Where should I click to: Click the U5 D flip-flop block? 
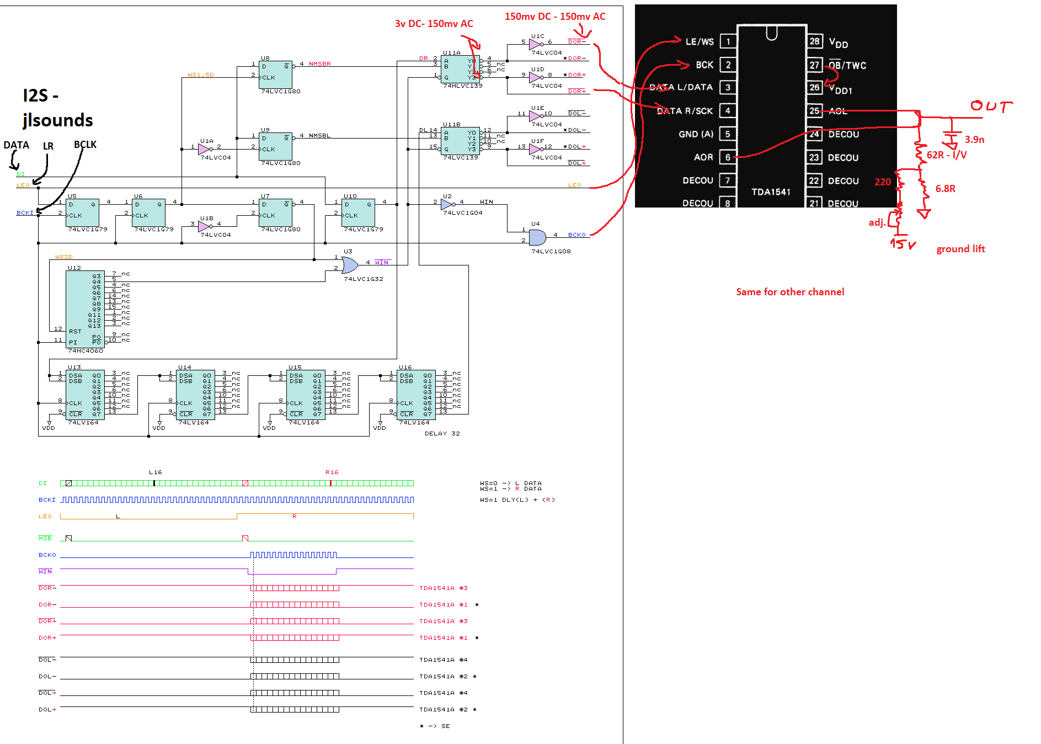point(82,212)
